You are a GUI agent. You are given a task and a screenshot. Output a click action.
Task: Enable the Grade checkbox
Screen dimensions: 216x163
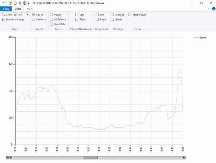click(x=112, y=20)
